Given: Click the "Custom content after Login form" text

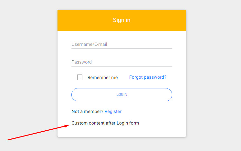Looking at the screenshot, I should click(x=105, y=123).
